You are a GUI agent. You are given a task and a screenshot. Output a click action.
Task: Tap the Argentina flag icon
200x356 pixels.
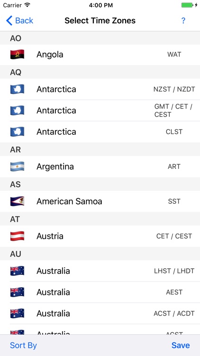(x=17, y=167)
